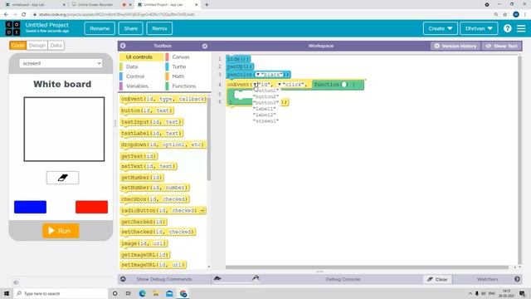The width and height of the screenshot is (531, 299).
Task: Open Version History
Action: (x=455, y=46)
